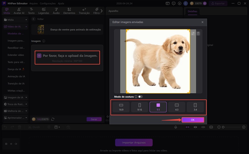Replace the uploaded puppy image using swap icon

coord(193,33)
